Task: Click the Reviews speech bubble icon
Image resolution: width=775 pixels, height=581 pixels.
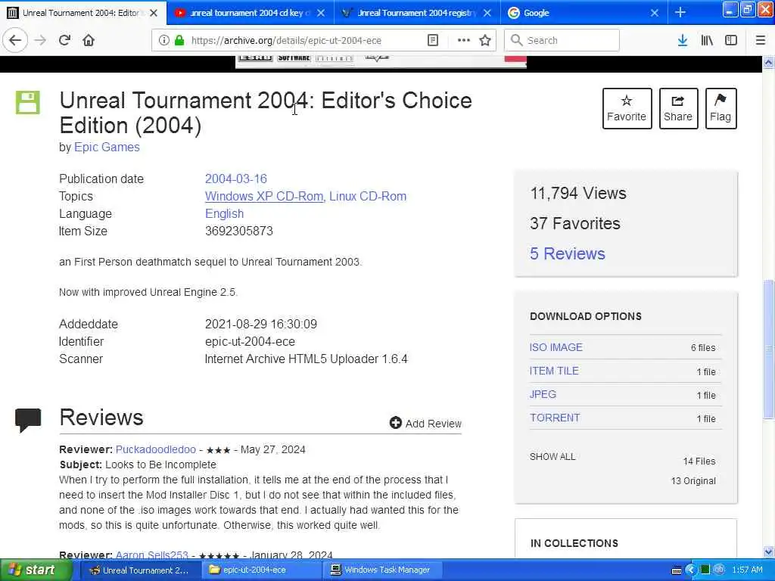Action: [28, 421]
